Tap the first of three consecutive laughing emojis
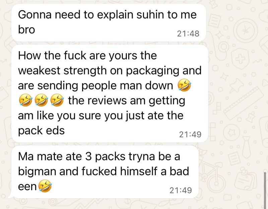 (25, 100)
